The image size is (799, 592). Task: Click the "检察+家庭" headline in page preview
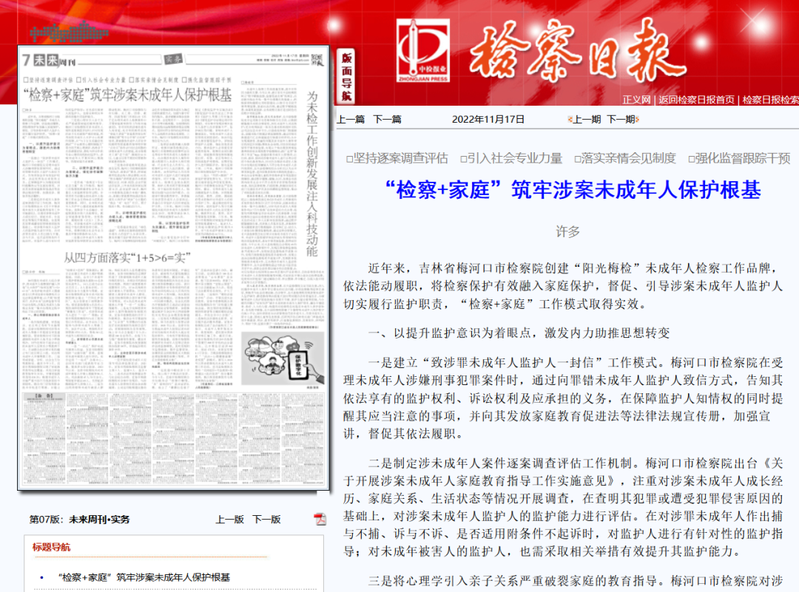[127, 95]
